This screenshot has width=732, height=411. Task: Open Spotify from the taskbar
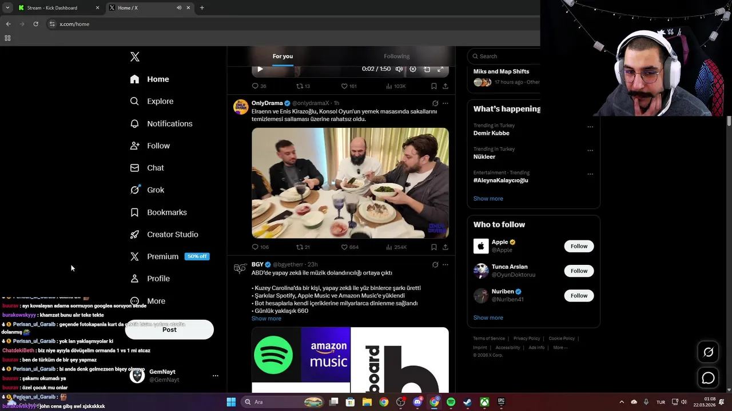pos(451,402)
